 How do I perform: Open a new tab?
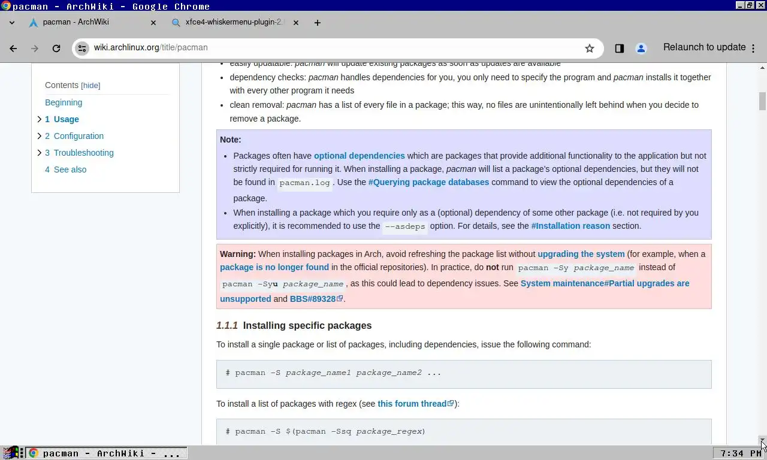click(x=318, y=23)
